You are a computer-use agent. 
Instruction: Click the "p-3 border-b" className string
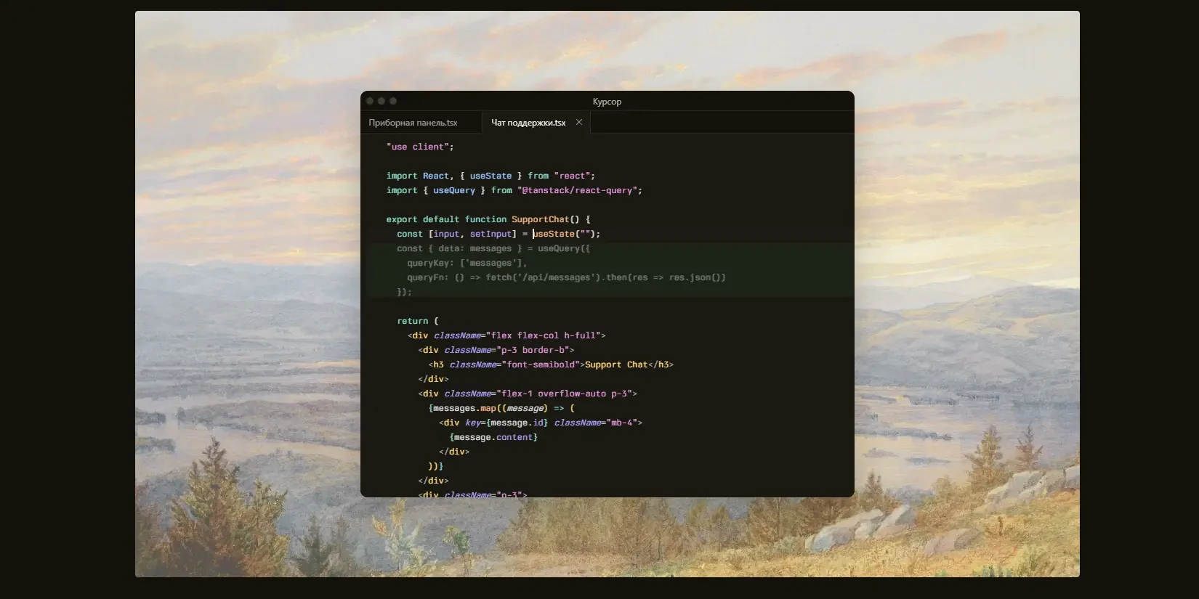[533, 350]
